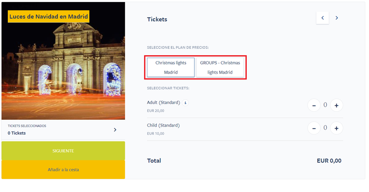Advance with the right arrow beside Tickets
Screen dimensions: 369x192
pyautogui.click(x=337, y=18)
